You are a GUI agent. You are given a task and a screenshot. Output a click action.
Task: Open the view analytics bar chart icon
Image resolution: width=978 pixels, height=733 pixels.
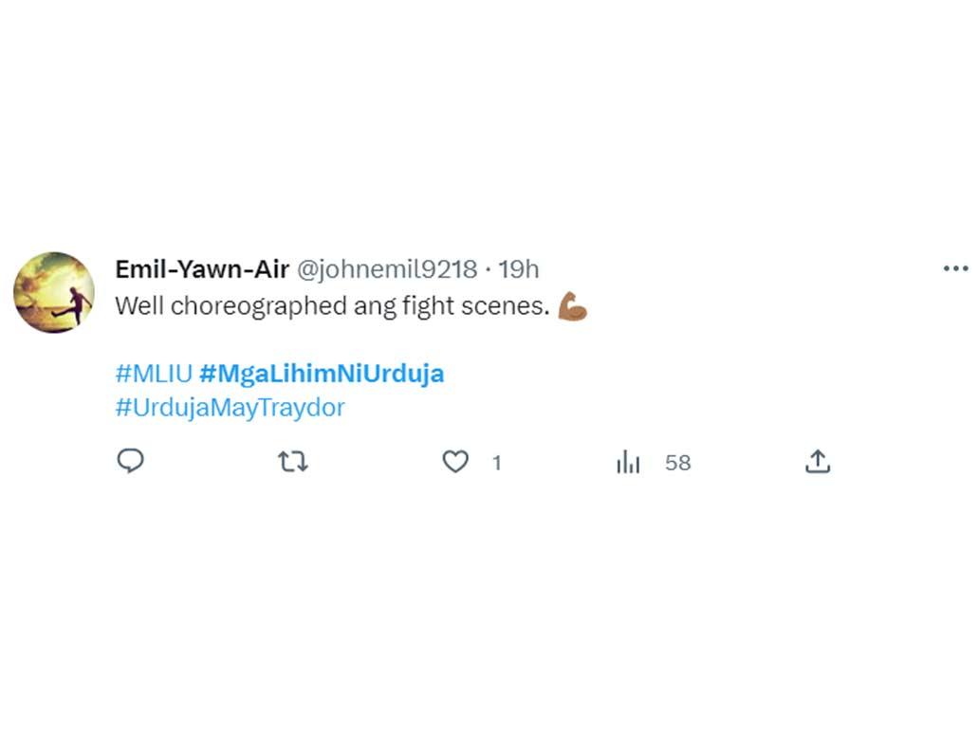(x=628, y=463)
